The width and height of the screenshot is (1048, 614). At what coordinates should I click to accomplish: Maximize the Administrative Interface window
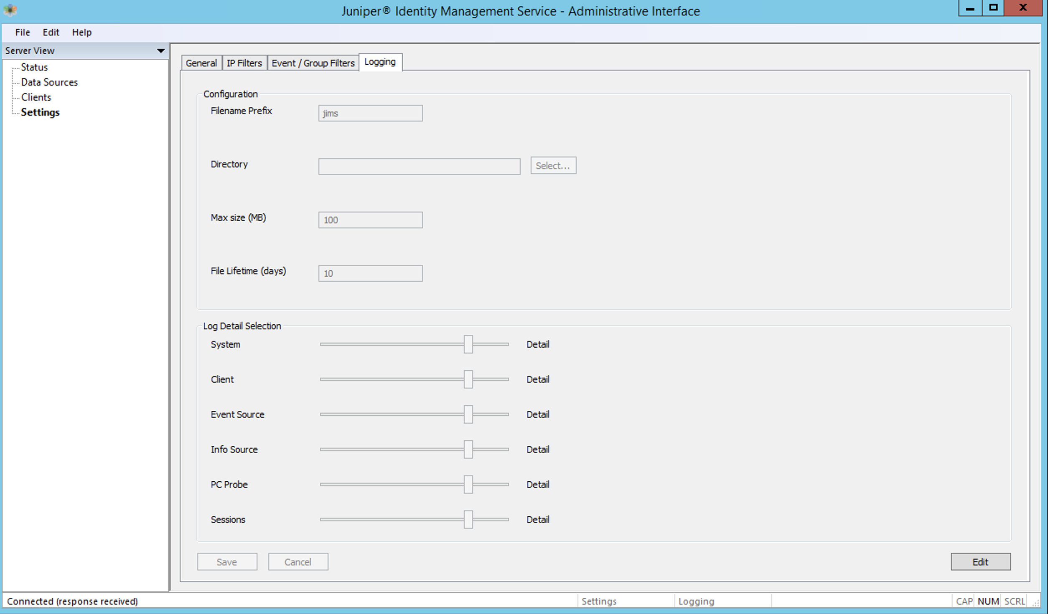coord(993,8)
